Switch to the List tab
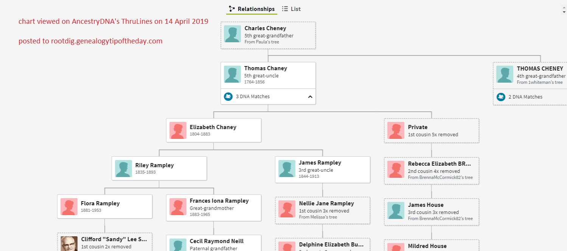This screenshot has width=567, height=251. [295, 9]
